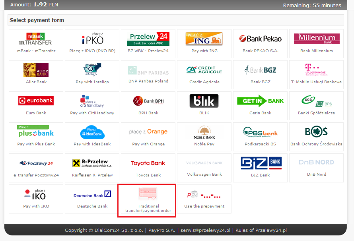Click the 'Bank Ochrony Środowiska' label
354x241 pixels.
pyautogui.click(x=316, y=144)
